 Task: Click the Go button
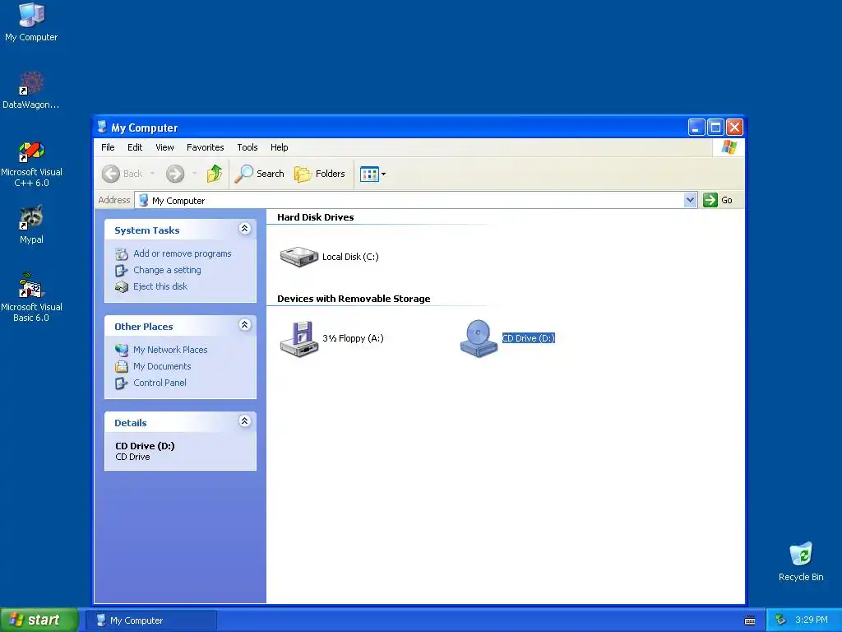tap(718, 200)
